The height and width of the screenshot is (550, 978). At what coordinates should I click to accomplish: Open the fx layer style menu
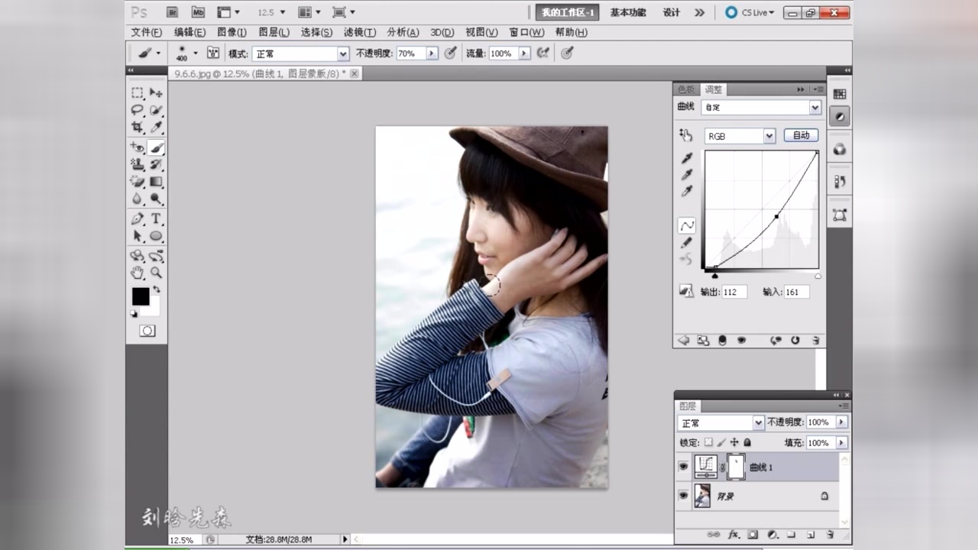[733, 535]
